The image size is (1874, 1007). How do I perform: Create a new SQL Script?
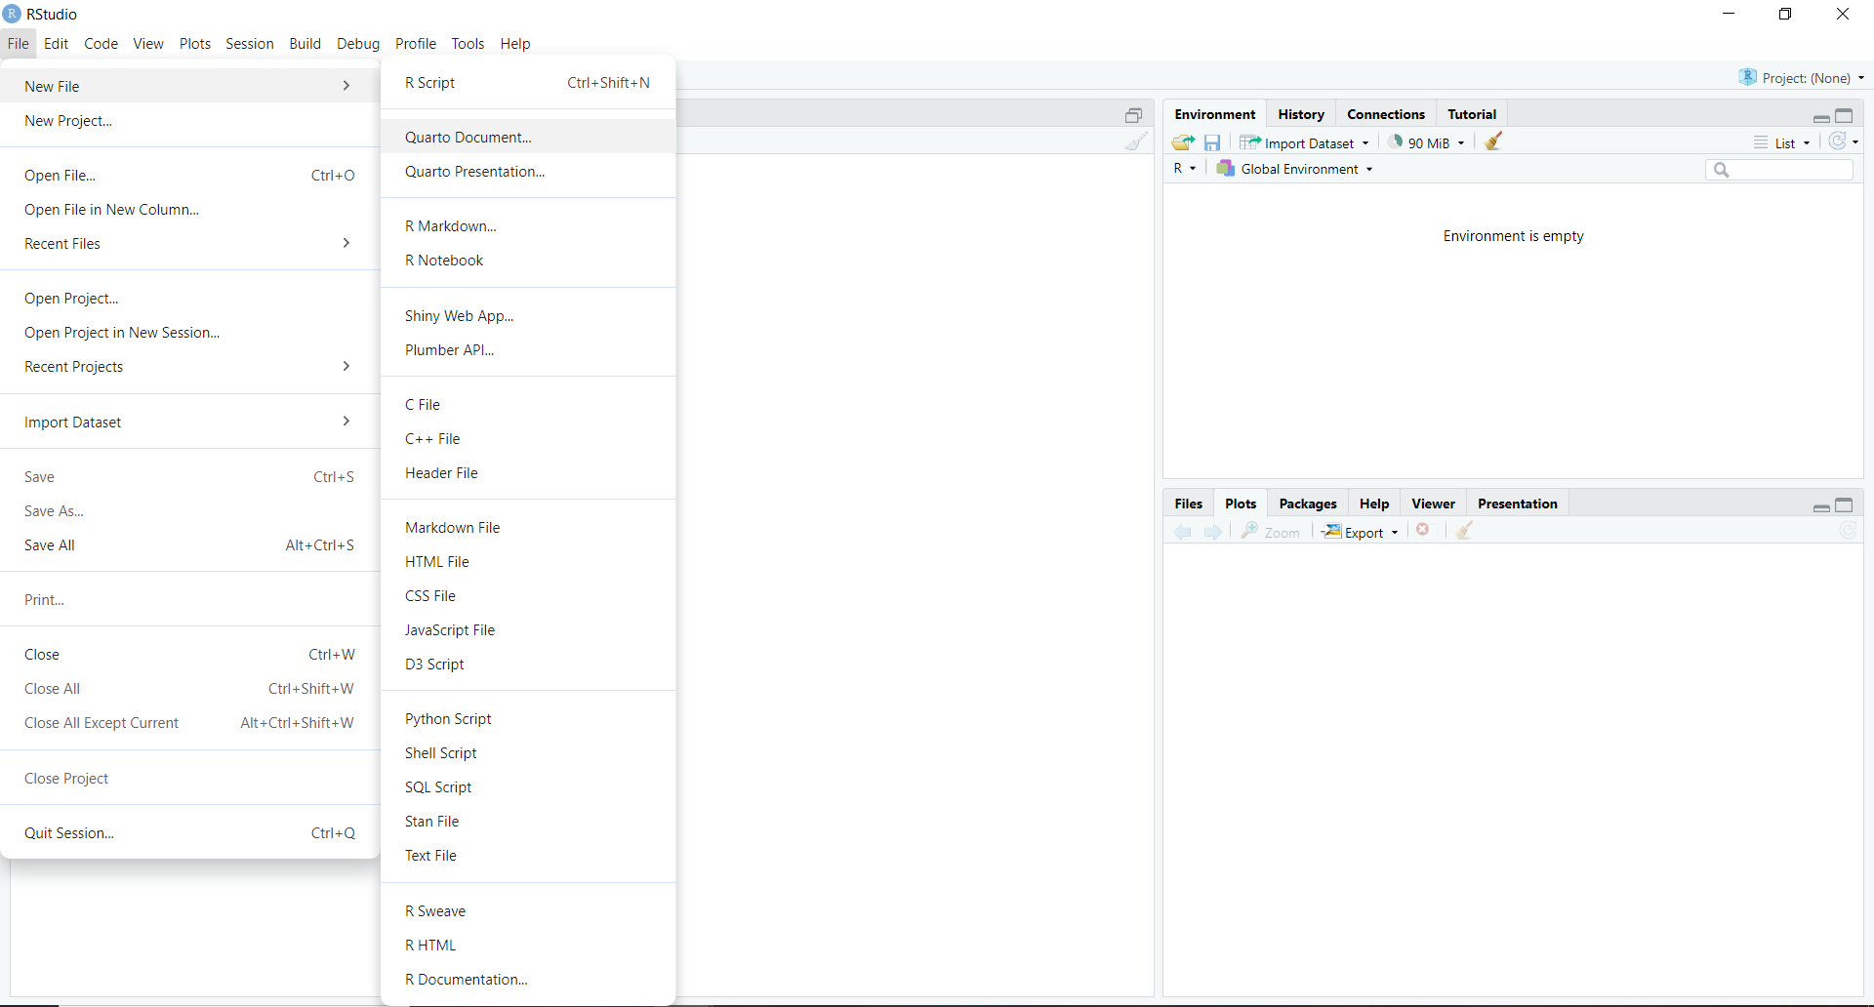click(528, 787)
